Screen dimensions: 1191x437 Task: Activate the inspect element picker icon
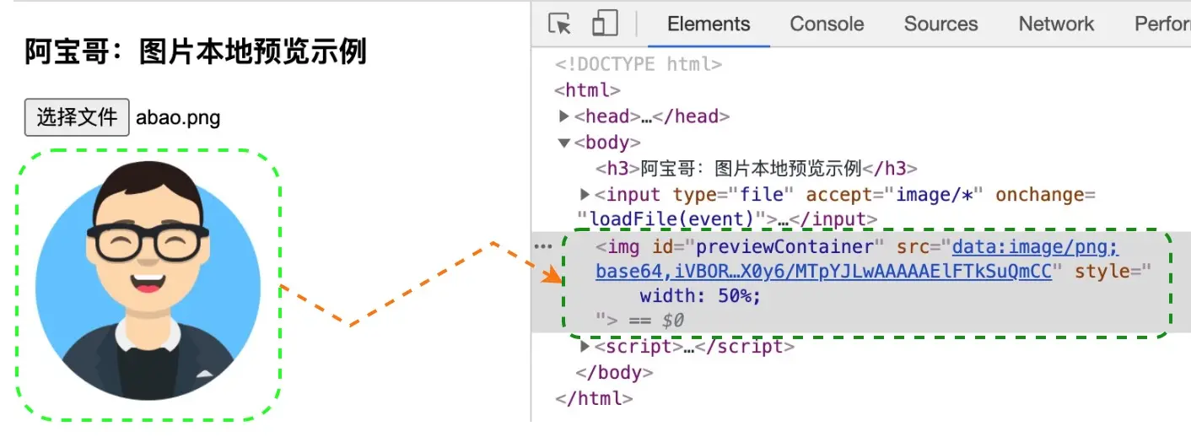[560, 24]
